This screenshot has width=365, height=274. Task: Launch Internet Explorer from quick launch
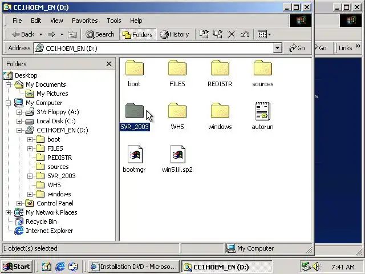click(x=60, y=267)
